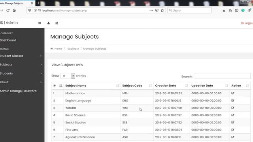253x142 pixels.
Task: Sort table by Creation Date column
Action: pos(172,86)
